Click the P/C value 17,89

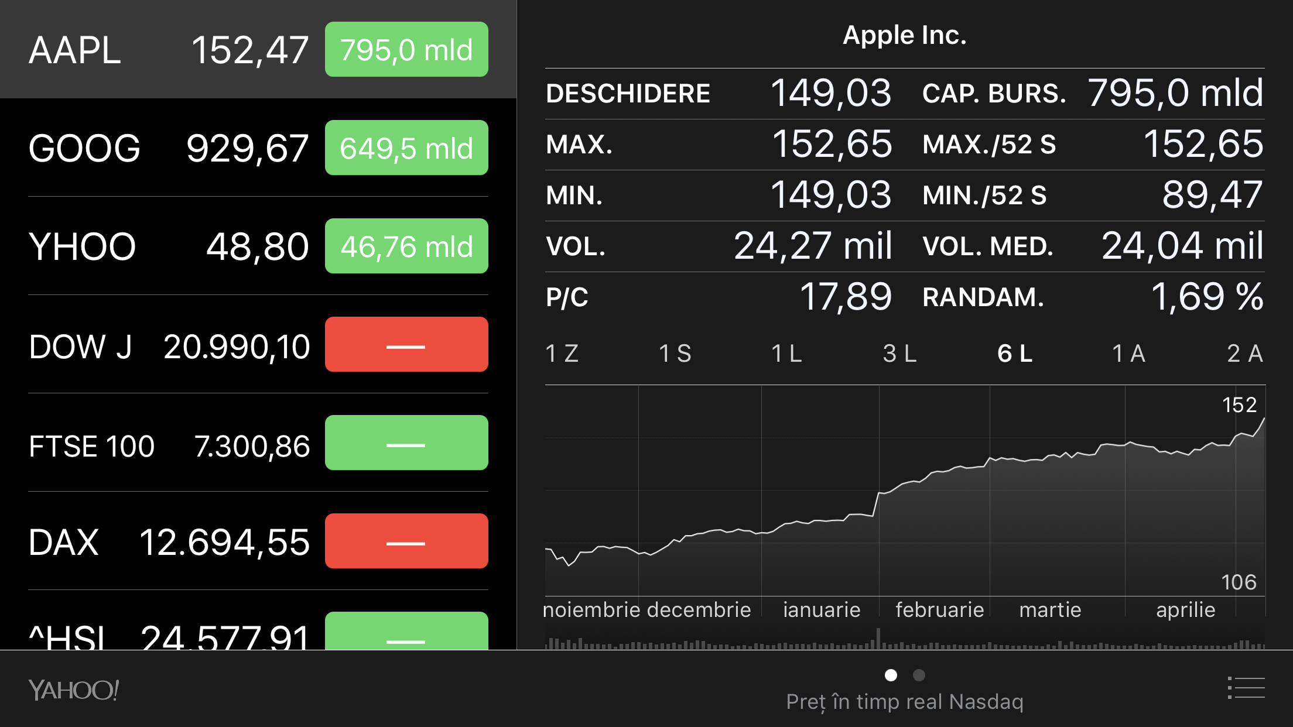pyautogui.click(x=846, y=296)
